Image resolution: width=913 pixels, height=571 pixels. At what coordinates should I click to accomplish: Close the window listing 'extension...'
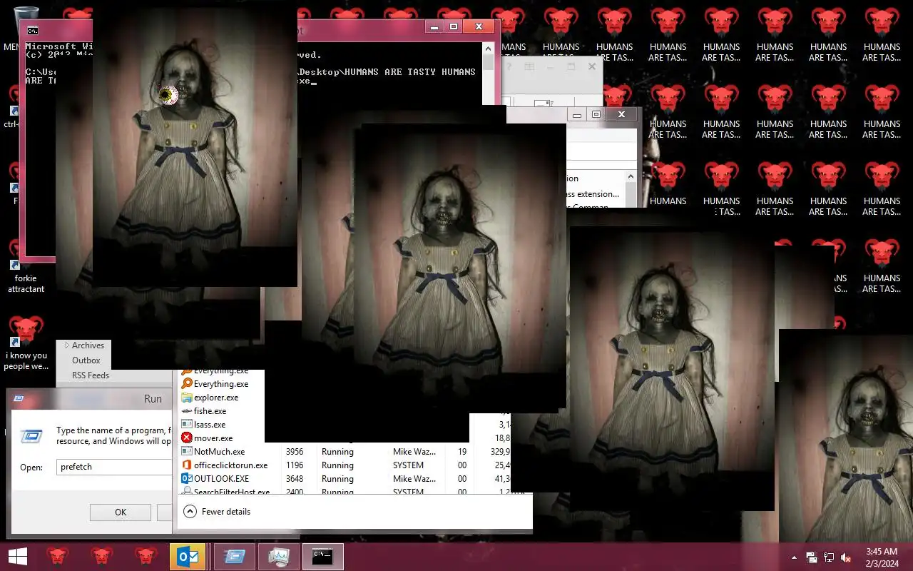[621, 114]
